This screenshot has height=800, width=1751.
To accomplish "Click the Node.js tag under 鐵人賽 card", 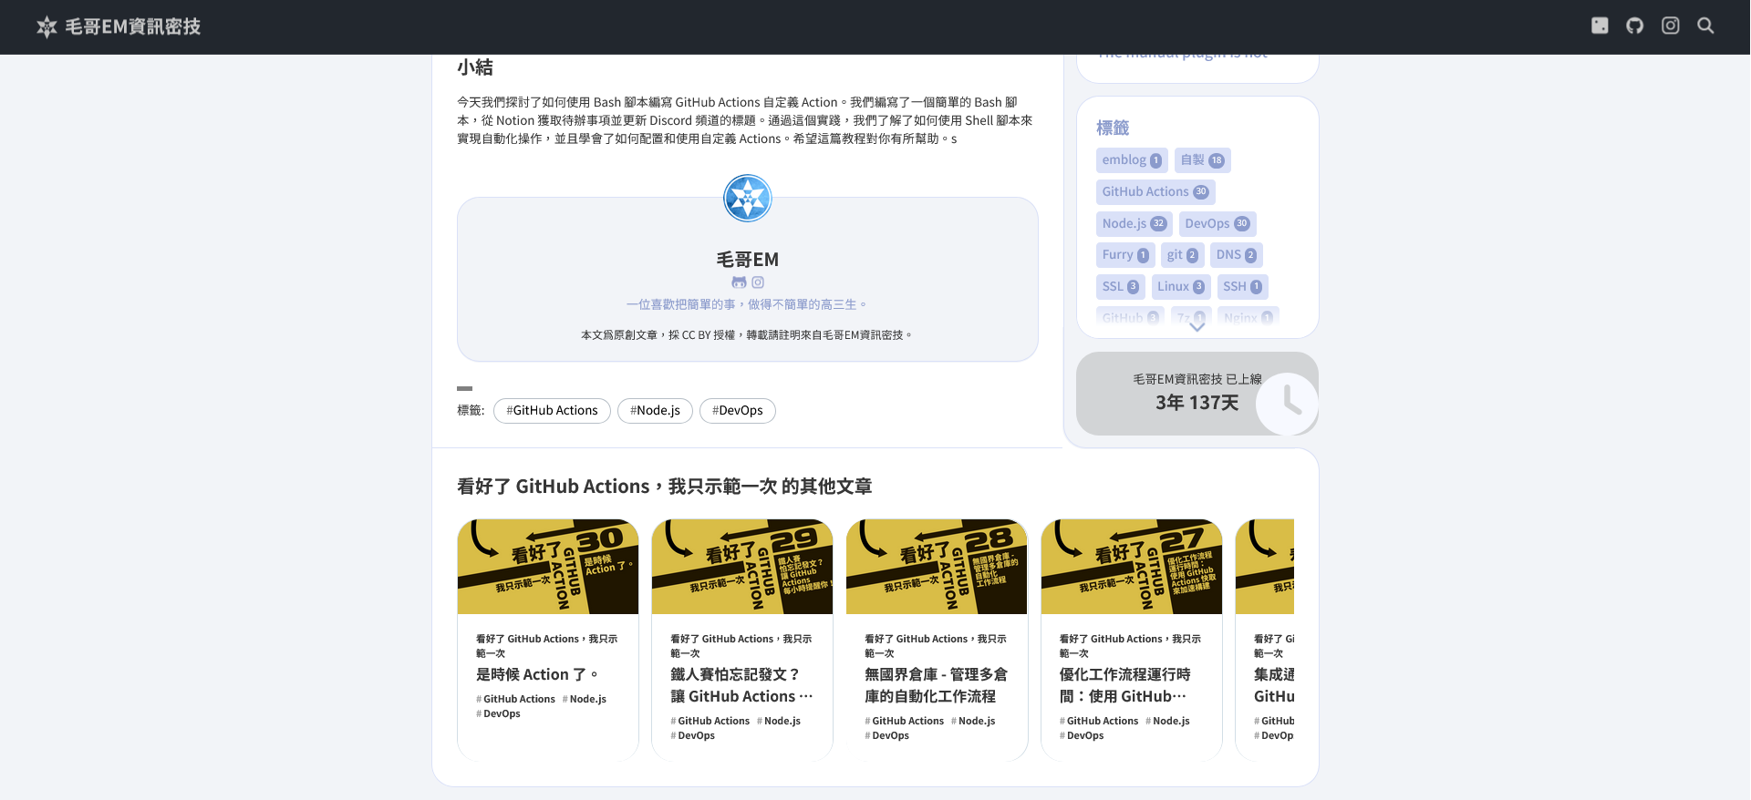I will click(779, 722).
